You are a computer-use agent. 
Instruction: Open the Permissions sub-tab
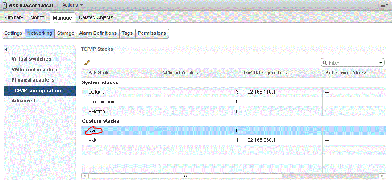click(152, 33)
